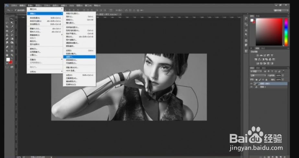Select the Spot Healing Brush tool
This screenshot has width=299, height=158.
coord(7,31)
